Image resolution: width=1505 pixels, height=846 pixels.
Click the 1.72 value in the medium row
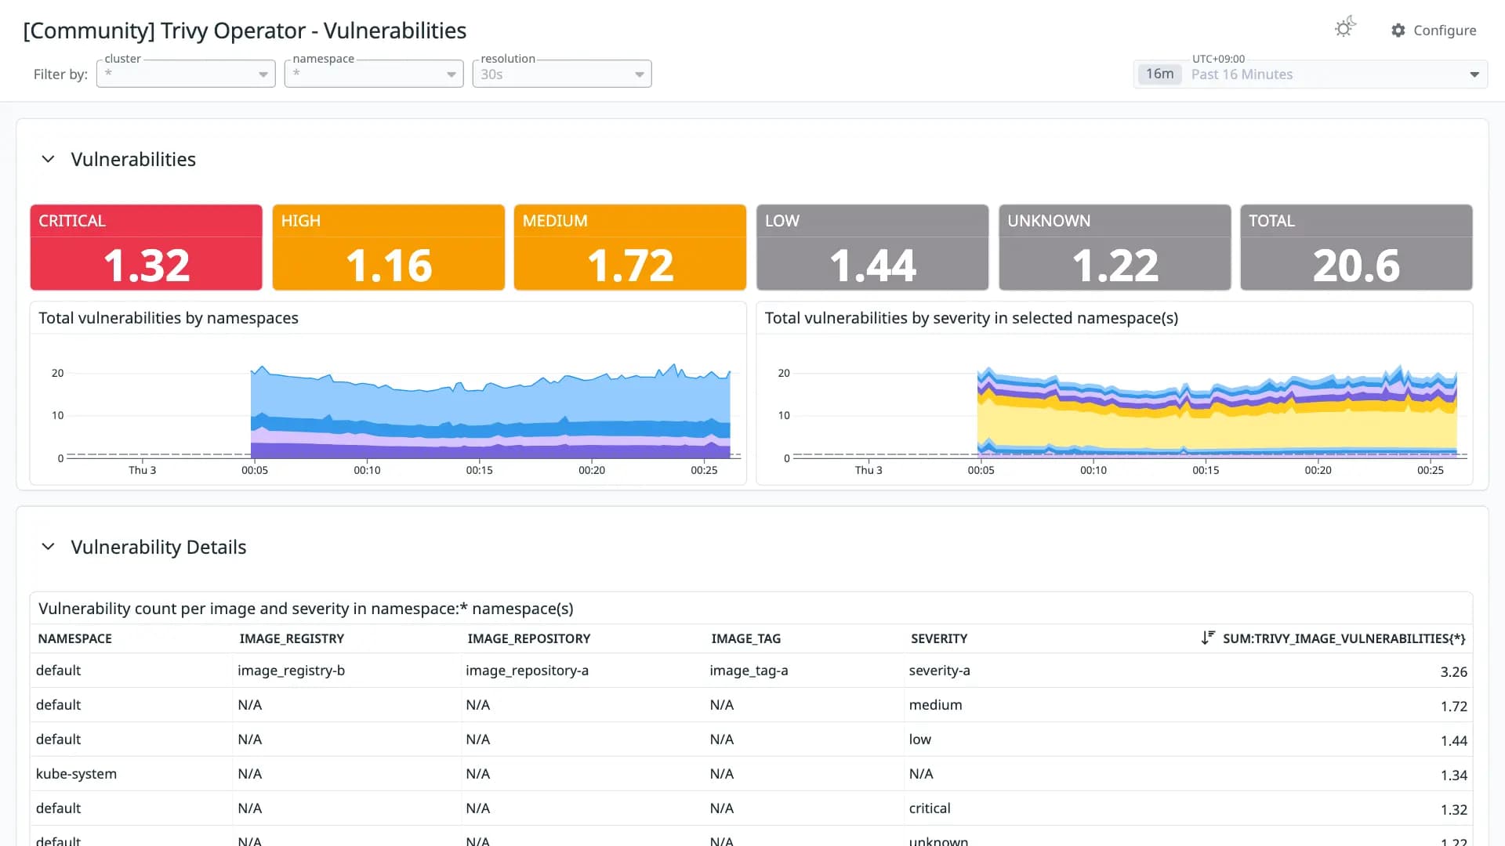click(x=1454, y=707)
